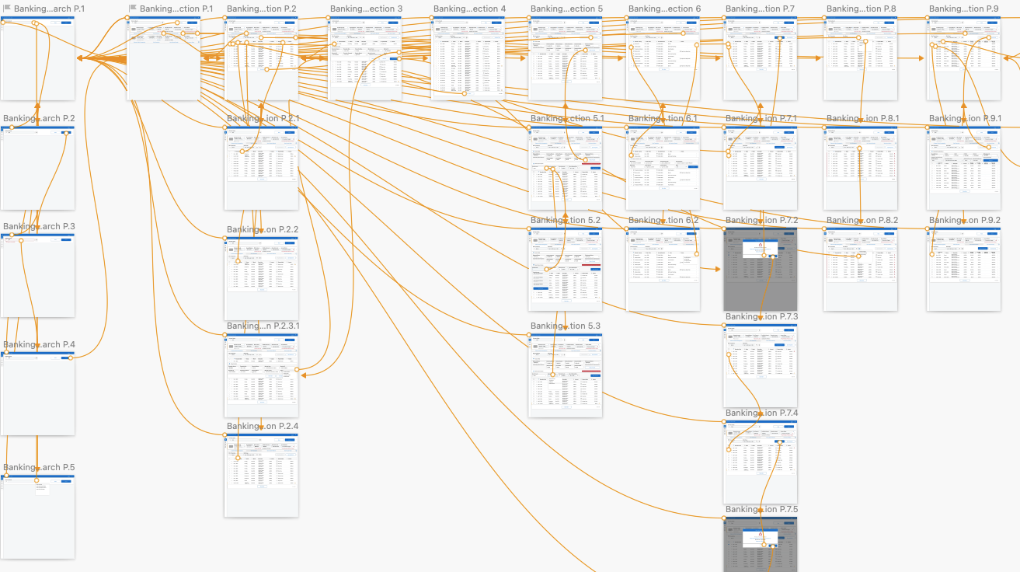This screenshot has height=572, width=1020.
Task: Select the artboard label "Banking...ection 5"
Action: 566,9
